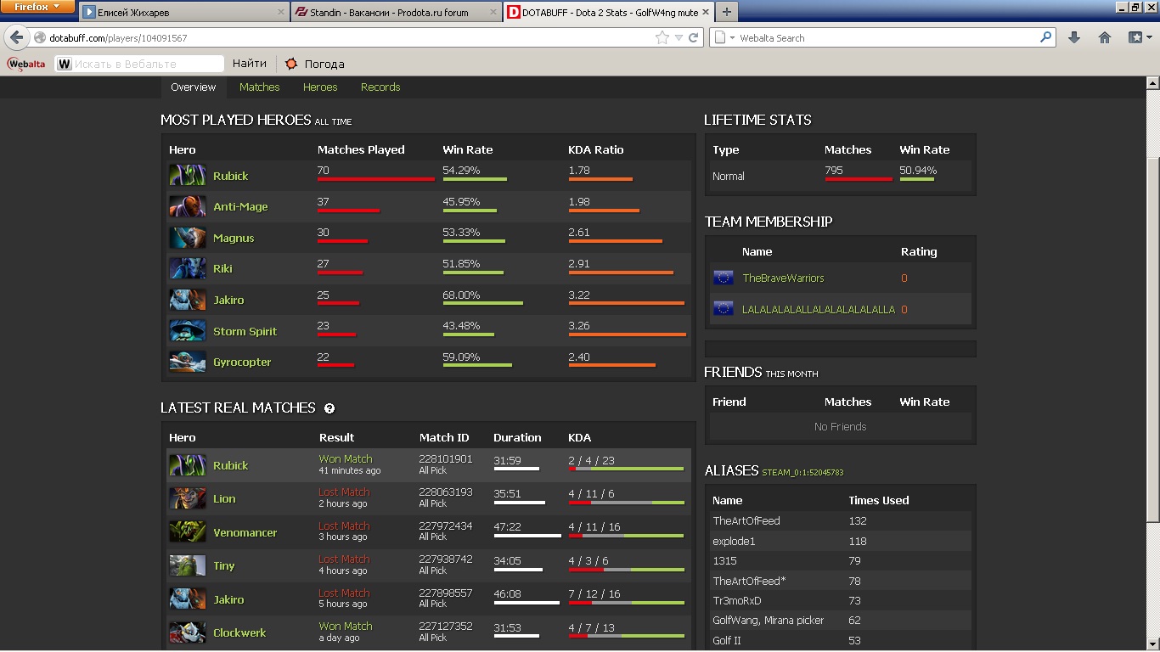Click the Storm Spirit hero portrait icon
The image size is (1160, 652).
click(187, 331)
